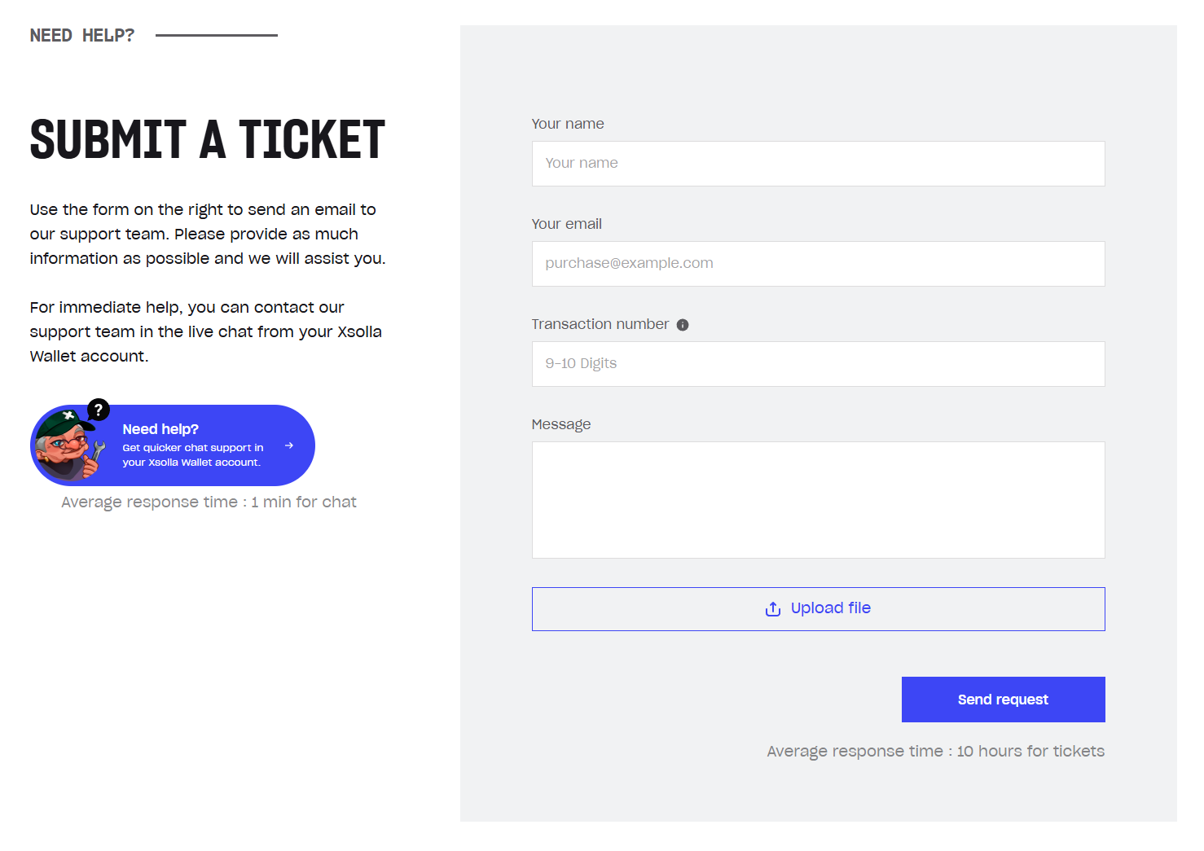
Task: Click the NEED HELP? heading
Action: click(82, 36)
